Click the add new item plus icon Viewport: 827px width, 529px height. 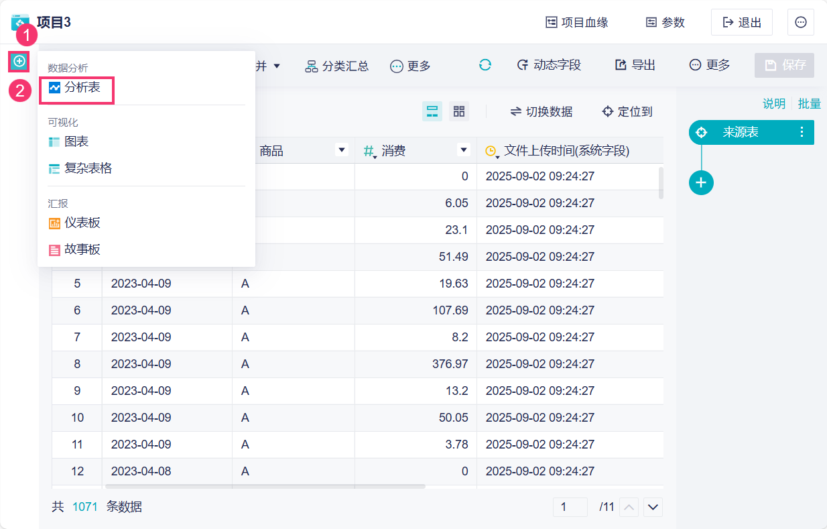(x=19, y=62)
